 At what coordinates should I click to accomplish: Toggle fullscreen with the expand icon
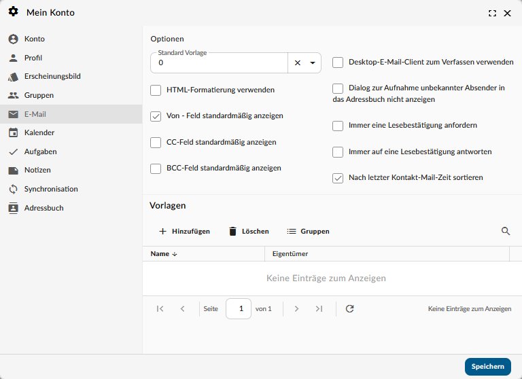[x=492, y=13]
